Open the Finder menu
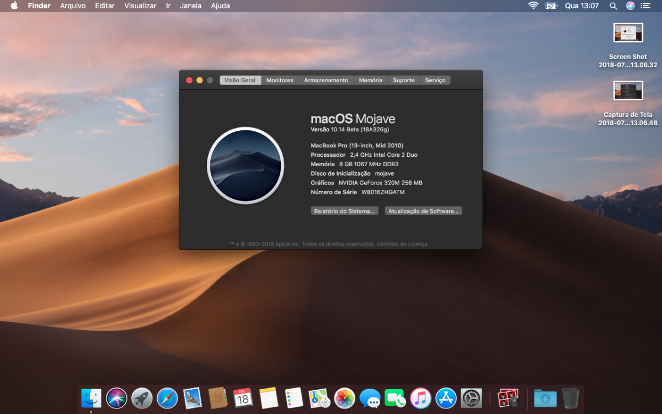662x414 pixels. 39,6
